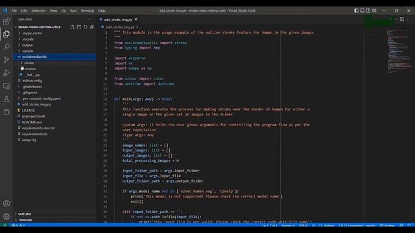The width and height of the screenshot is (415, 233).
Task: Click the notifications bell in status bar
Action: pyautogui.click(x=409, y=226)
